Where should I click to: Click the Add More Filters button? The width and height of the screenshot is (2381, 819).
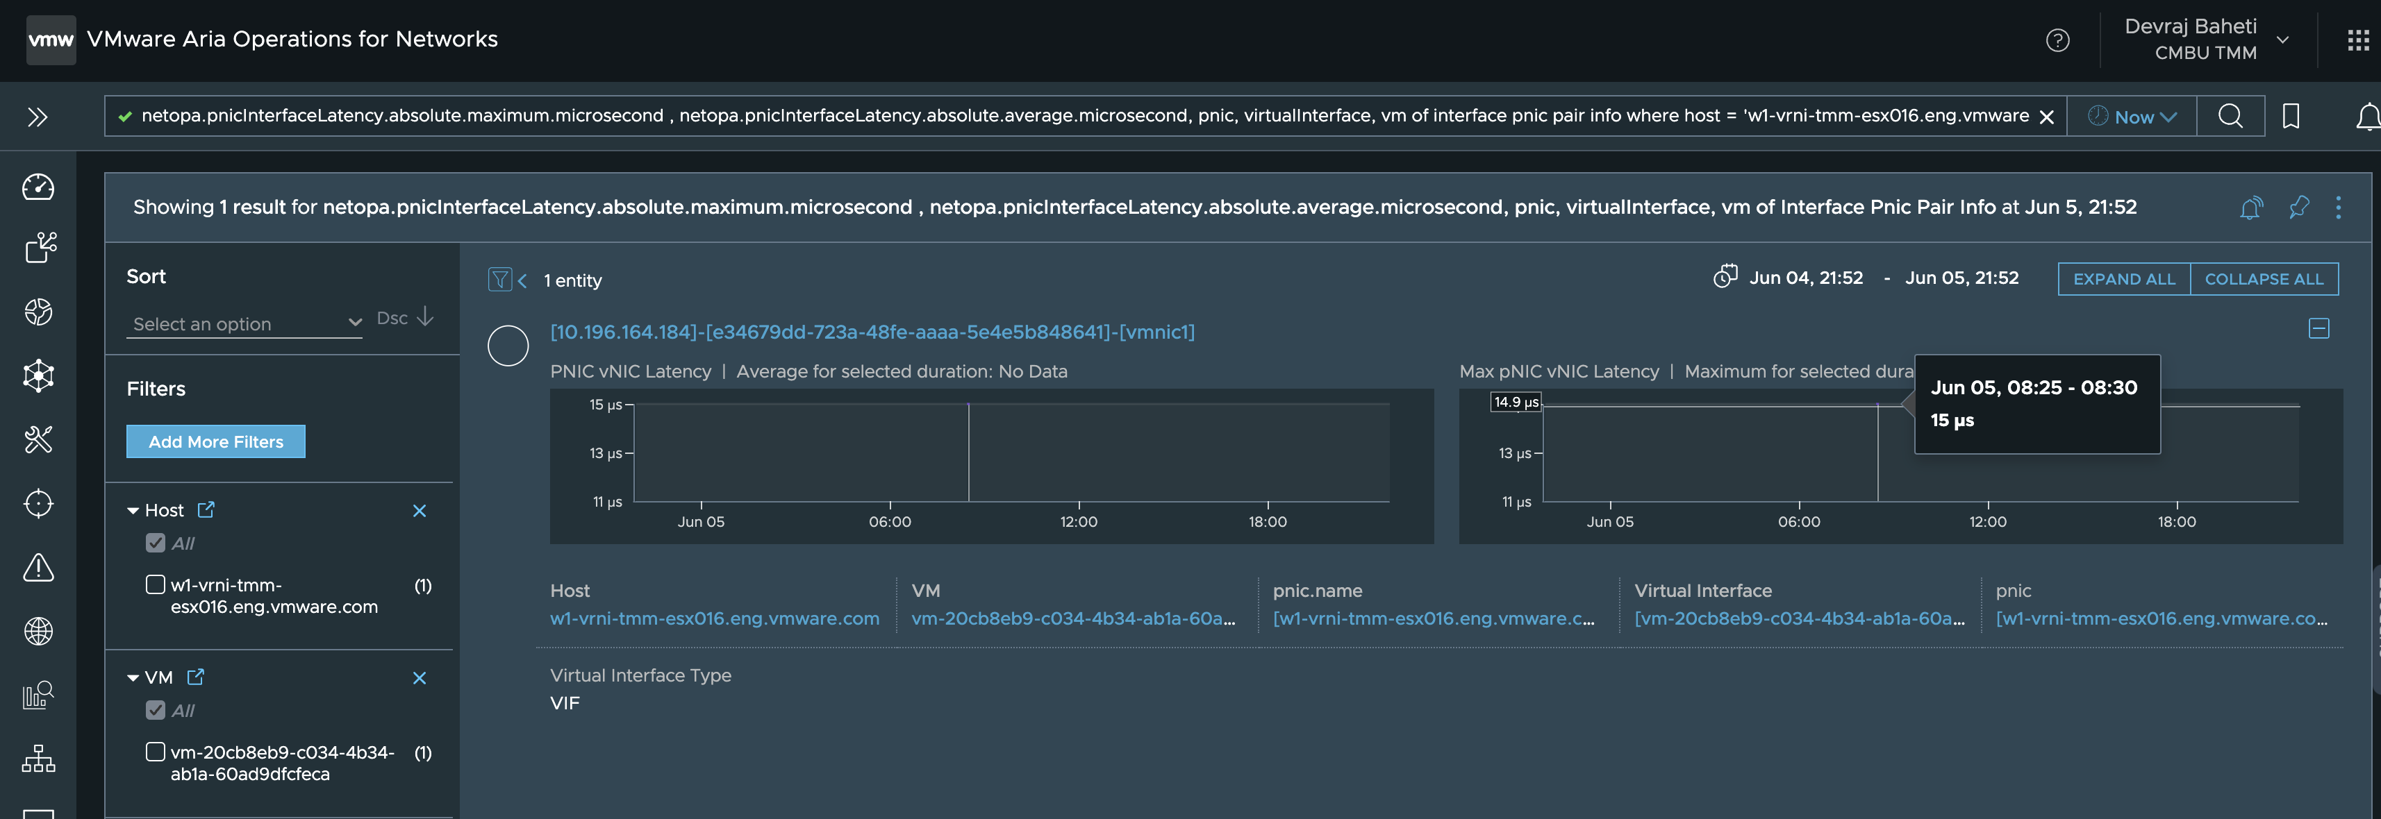215,441
